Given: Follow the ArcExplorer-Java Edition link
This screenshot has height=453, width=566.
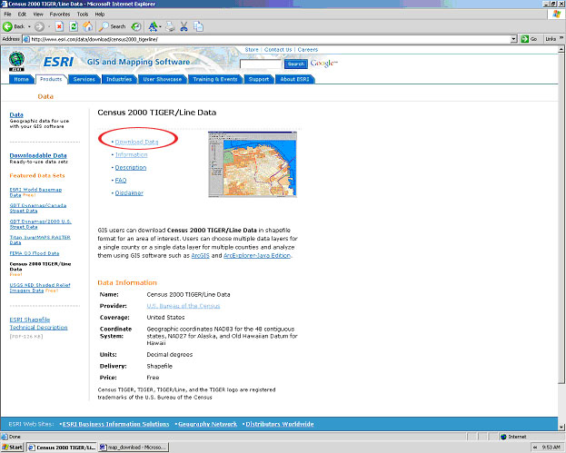Looking at the screenshot, I should pos(257,255).
